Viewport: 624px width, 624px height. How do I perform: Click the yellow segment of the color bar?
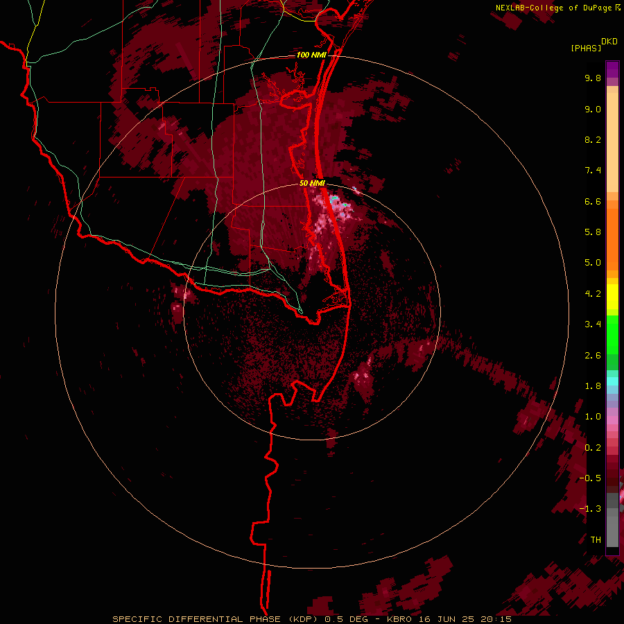pyautogui.click(x=612, y=297)
